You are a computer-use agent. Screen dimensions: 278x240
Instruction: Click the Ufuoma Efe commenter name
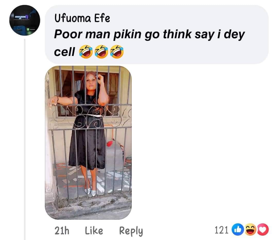[82, 18]
